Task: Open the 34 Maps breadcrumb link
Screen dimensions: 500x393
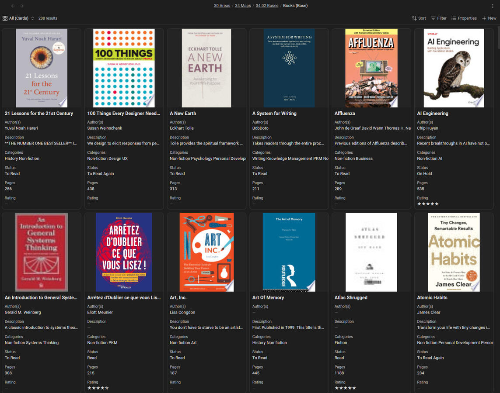Action: click(x=243, y=6)
